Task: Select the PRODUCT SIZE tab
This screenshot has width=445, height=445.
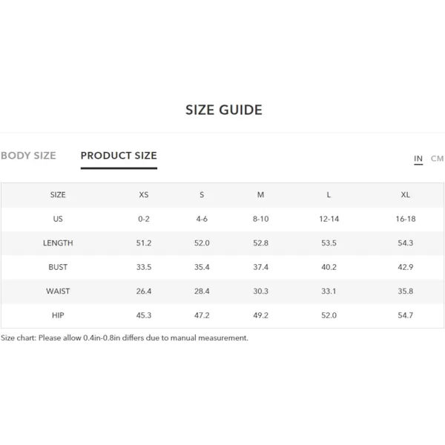Action: (x=119, y=156)
